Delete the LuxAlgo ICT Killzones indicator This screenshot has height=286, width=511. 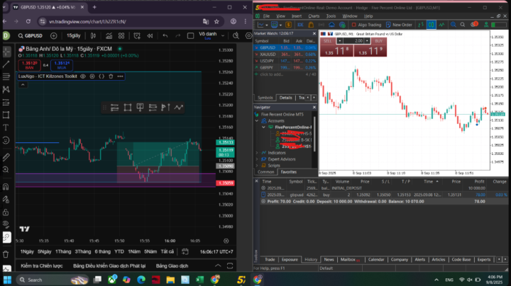point(111,76)
